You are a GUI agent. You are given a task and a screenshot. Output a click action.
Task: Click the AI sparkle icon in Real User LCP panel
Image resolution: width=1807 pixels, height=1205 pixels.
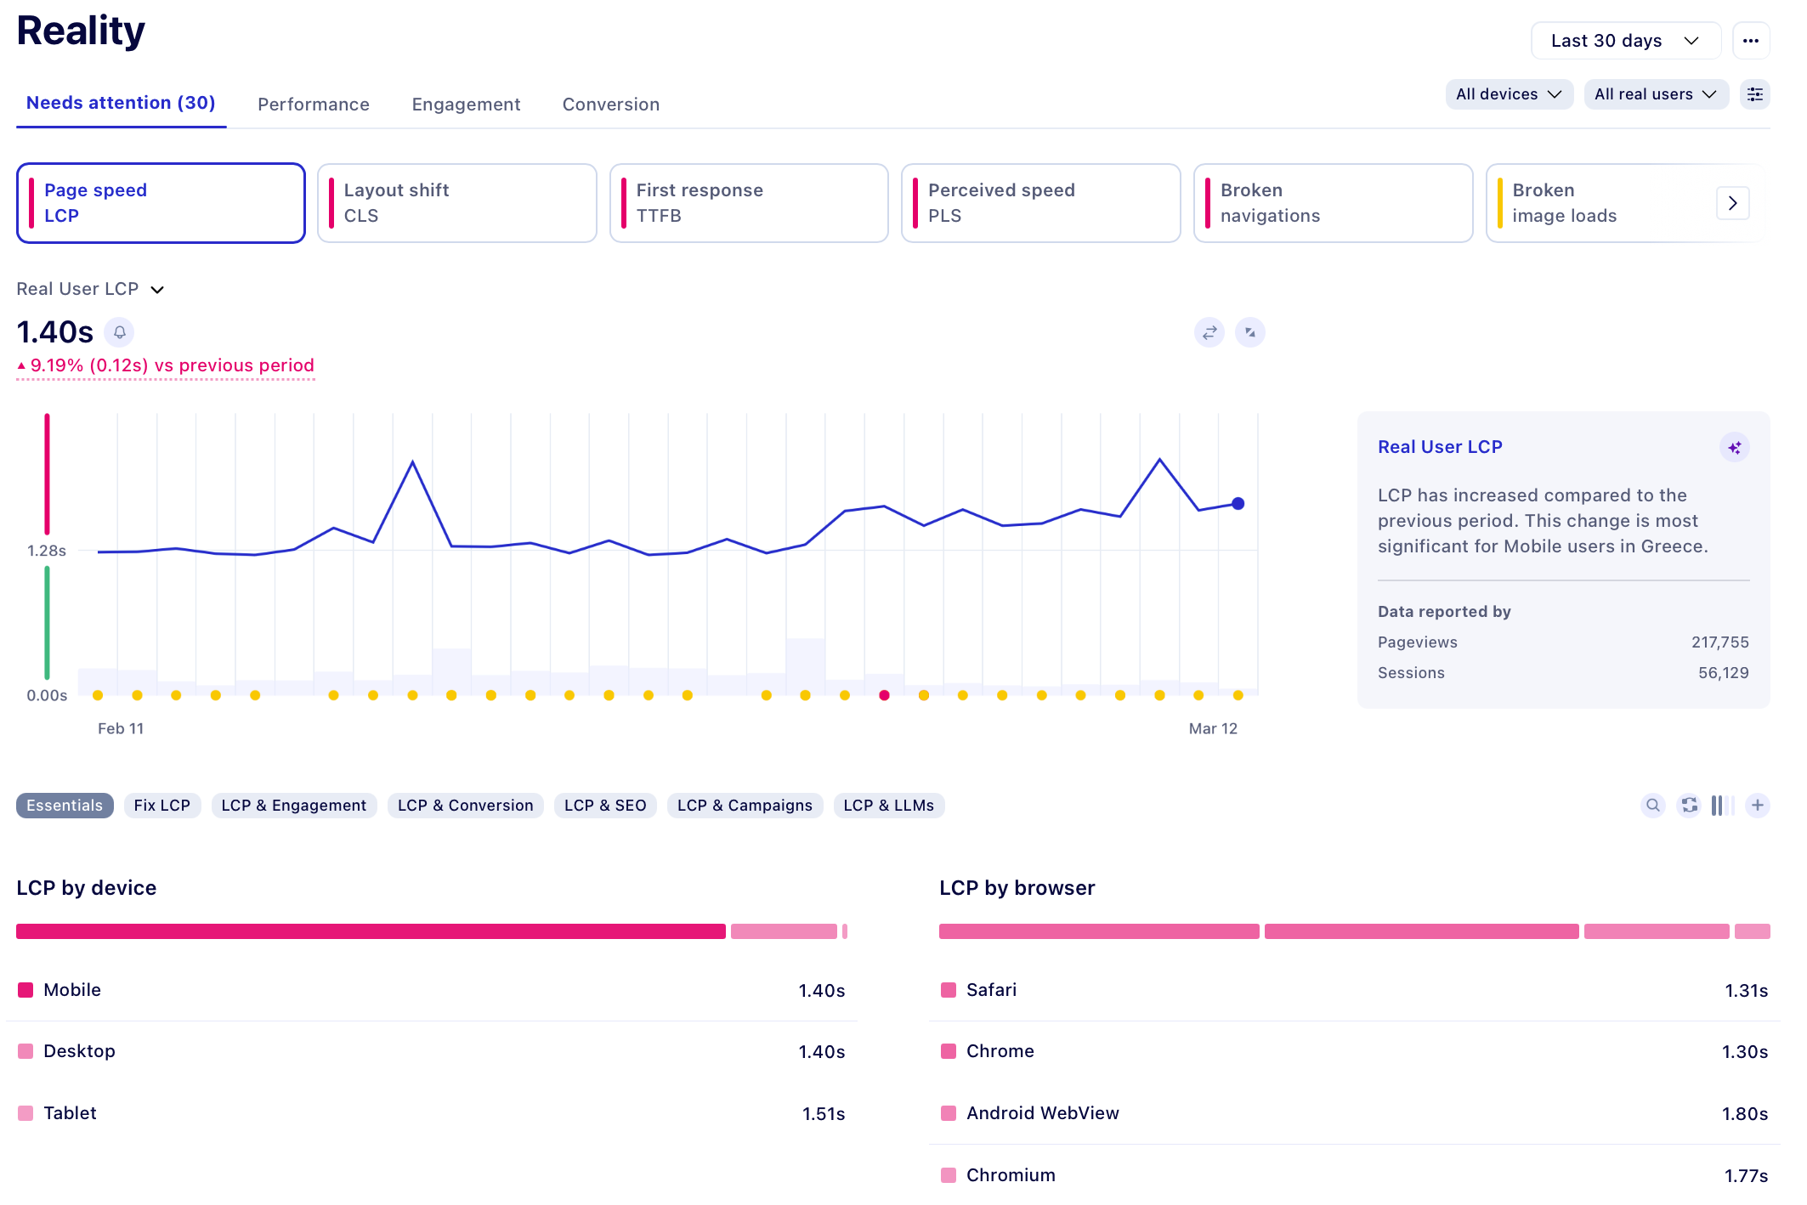(x=1734, y=447)
